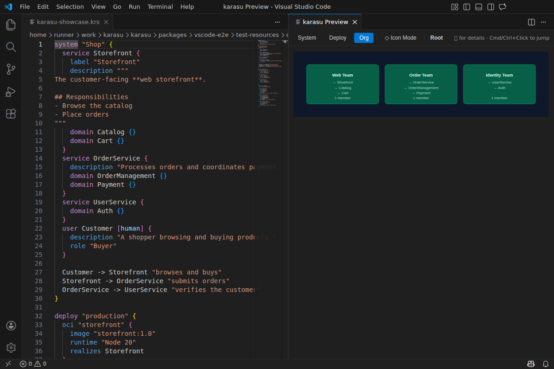Open the Manage gear icon

[x=11, y=348]
